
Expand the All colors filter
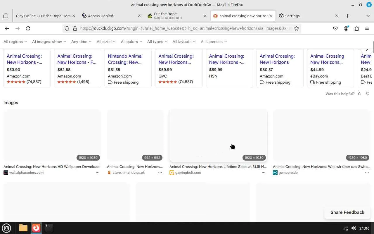pyautogui.click(x=131, y=42)
